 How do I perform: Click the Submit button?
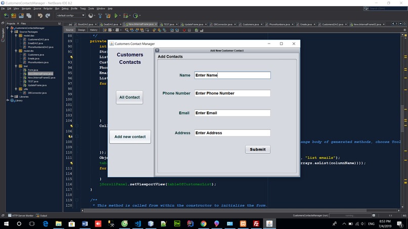tap(258, 149)
